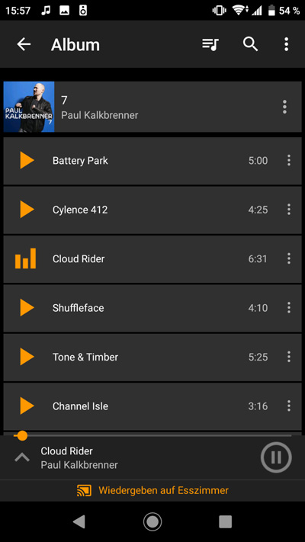Tap the search magnifier icon
This screenshot has width=305, height=542.
[250, 44]
